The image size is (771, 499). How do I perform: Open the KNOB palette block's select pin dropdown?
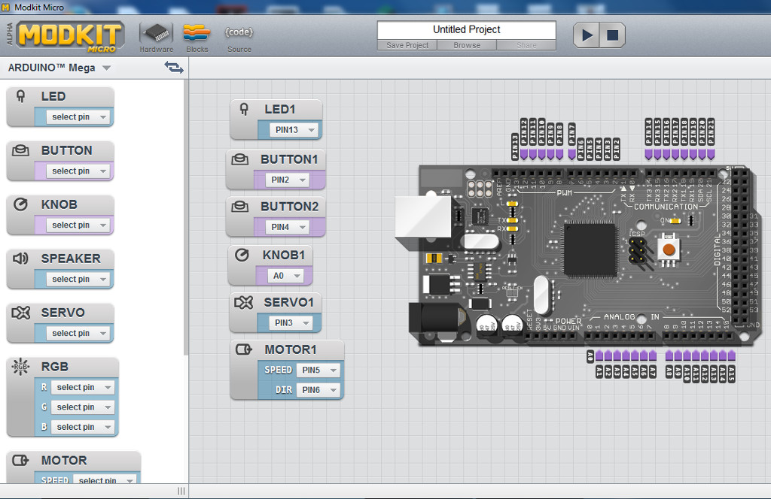tap(78, 225)
